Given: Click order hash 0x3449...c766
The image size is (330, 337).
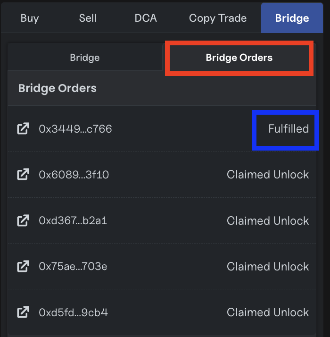Looking at the screenshot, I should tap(75, 128).
